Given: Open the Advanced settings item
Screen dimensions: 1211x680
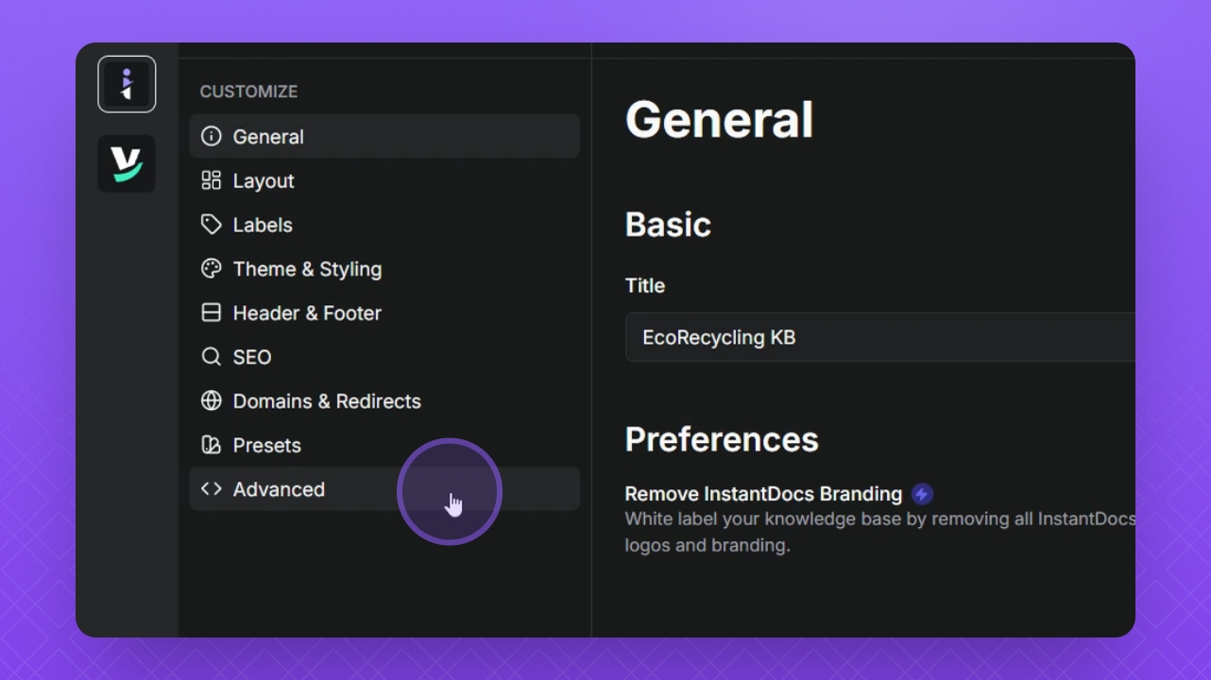Looking at the screenshot, I should click(279, 489).
